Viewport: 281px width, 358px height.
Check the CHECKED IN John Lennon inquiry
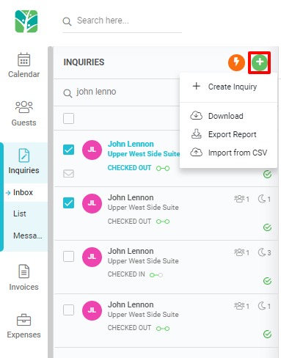[68, 257]
